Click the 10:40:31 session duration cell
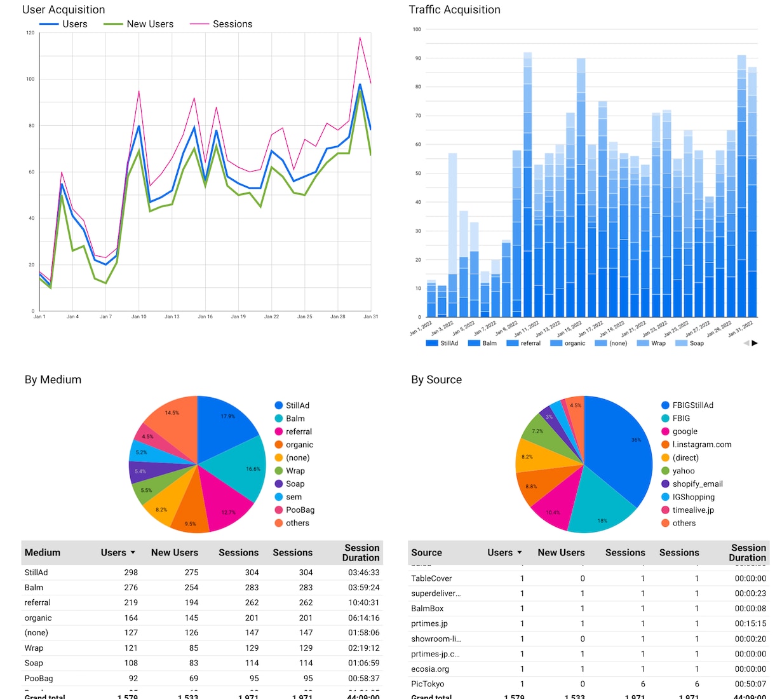The height and width of the screenshot is (699, 775). pos(364,602)
